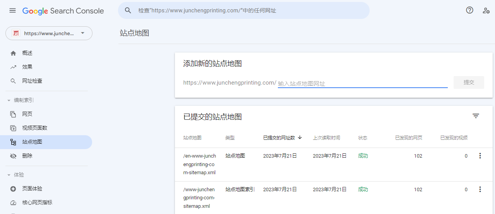Click the filter icon for submitted sitemaps
This screenshot has height=214, width=495.
click(x=476, y=116)
